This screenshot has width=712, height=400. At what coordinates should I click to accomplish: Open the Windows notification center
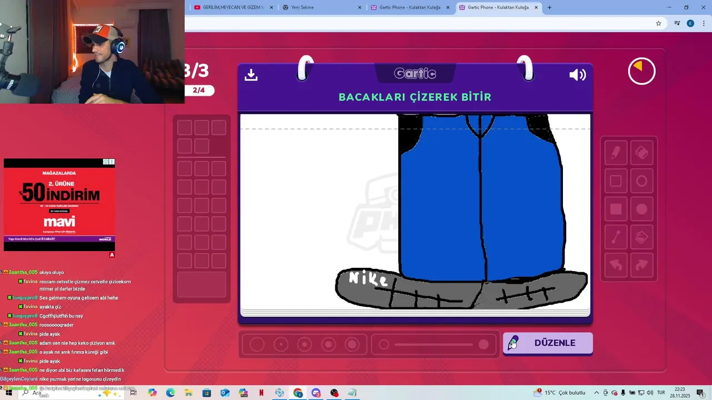[x=700, y=393]
